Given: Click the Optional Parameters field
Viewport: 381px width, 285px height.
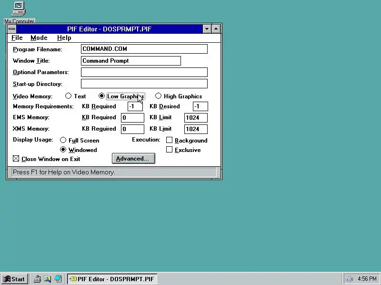Looking at the screenshot, I should coord(144,72).
